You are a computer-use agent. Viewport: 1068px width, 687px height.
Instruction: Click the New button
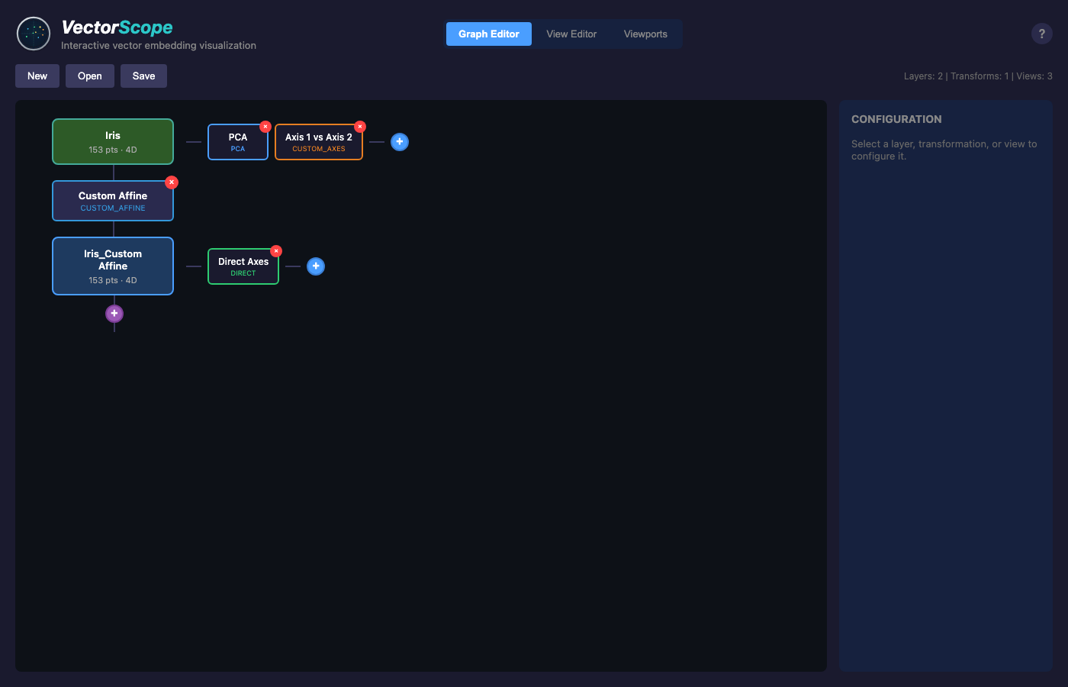pos(37,76)
